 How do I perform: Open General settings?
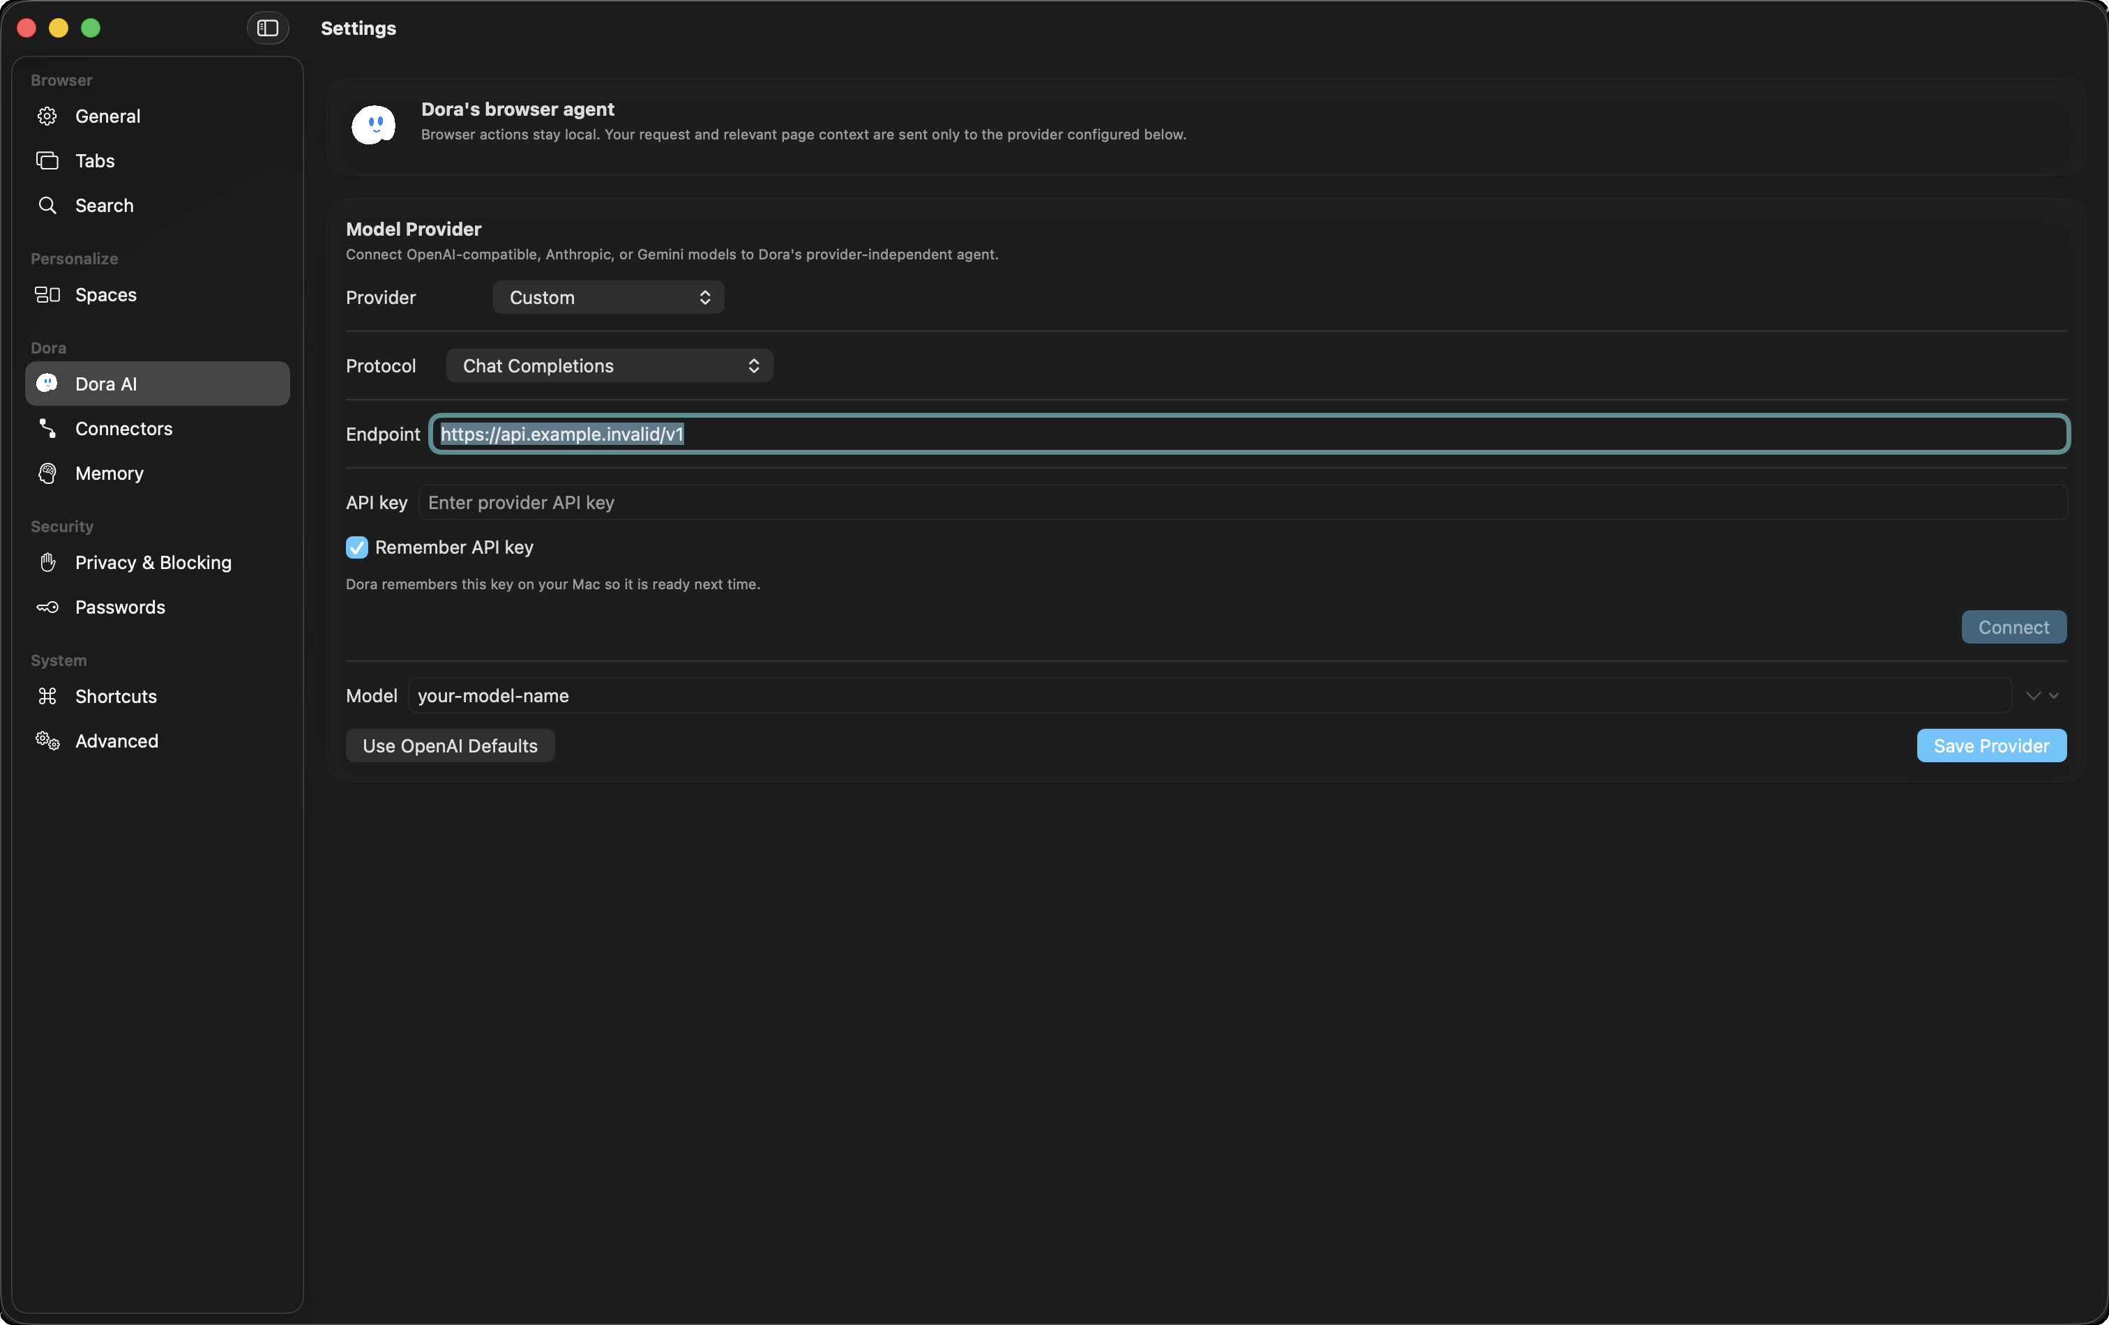158,116
